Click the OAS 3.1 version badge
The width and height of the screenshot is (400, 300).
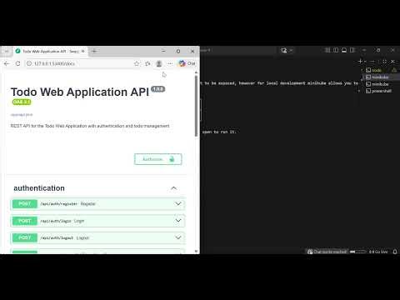point(22,102)
